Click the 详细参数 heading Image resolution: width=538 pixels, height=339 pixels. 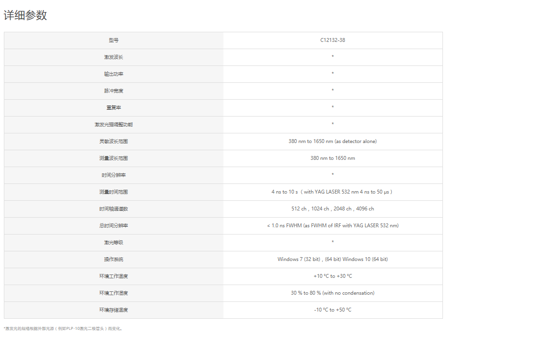click(25, 15)
